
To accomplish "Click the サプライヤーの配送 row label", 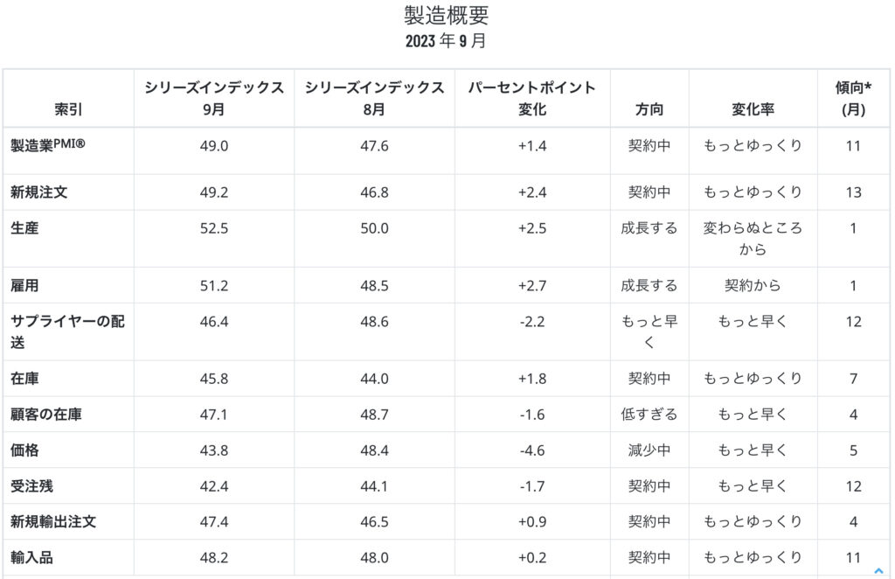I will tap(68, 331).
